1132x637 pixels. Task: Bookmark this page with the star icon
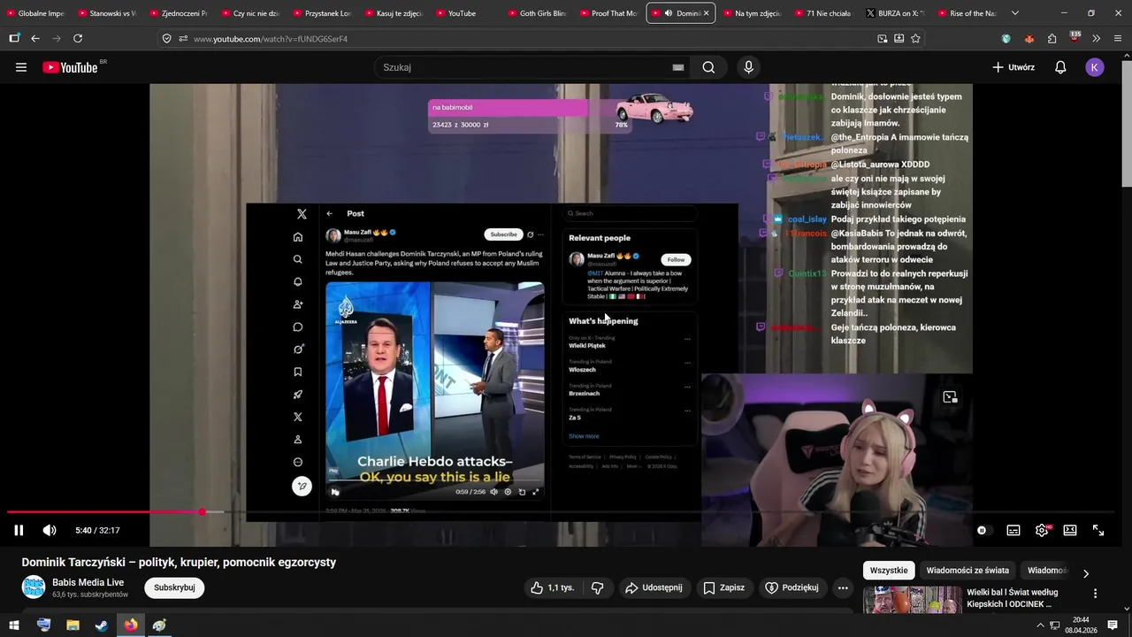[x=915, y=38]
